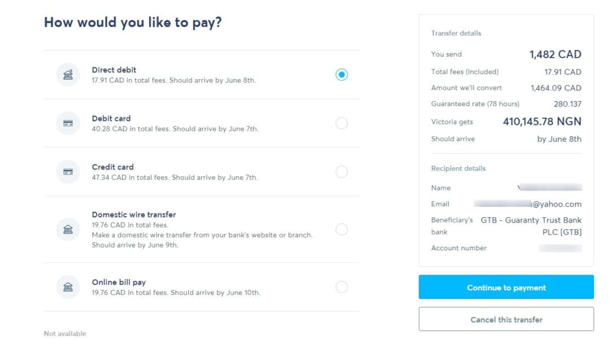Click the Guaranteed rate (78 hours) label
This screenshot has width=610, height=339.
475,104
